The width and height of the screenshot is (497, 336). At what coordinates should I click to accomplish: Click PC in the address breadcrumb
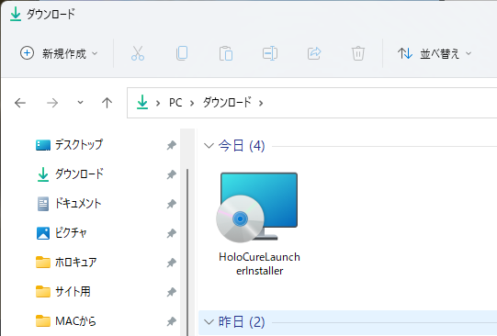(x=175, y=103)
